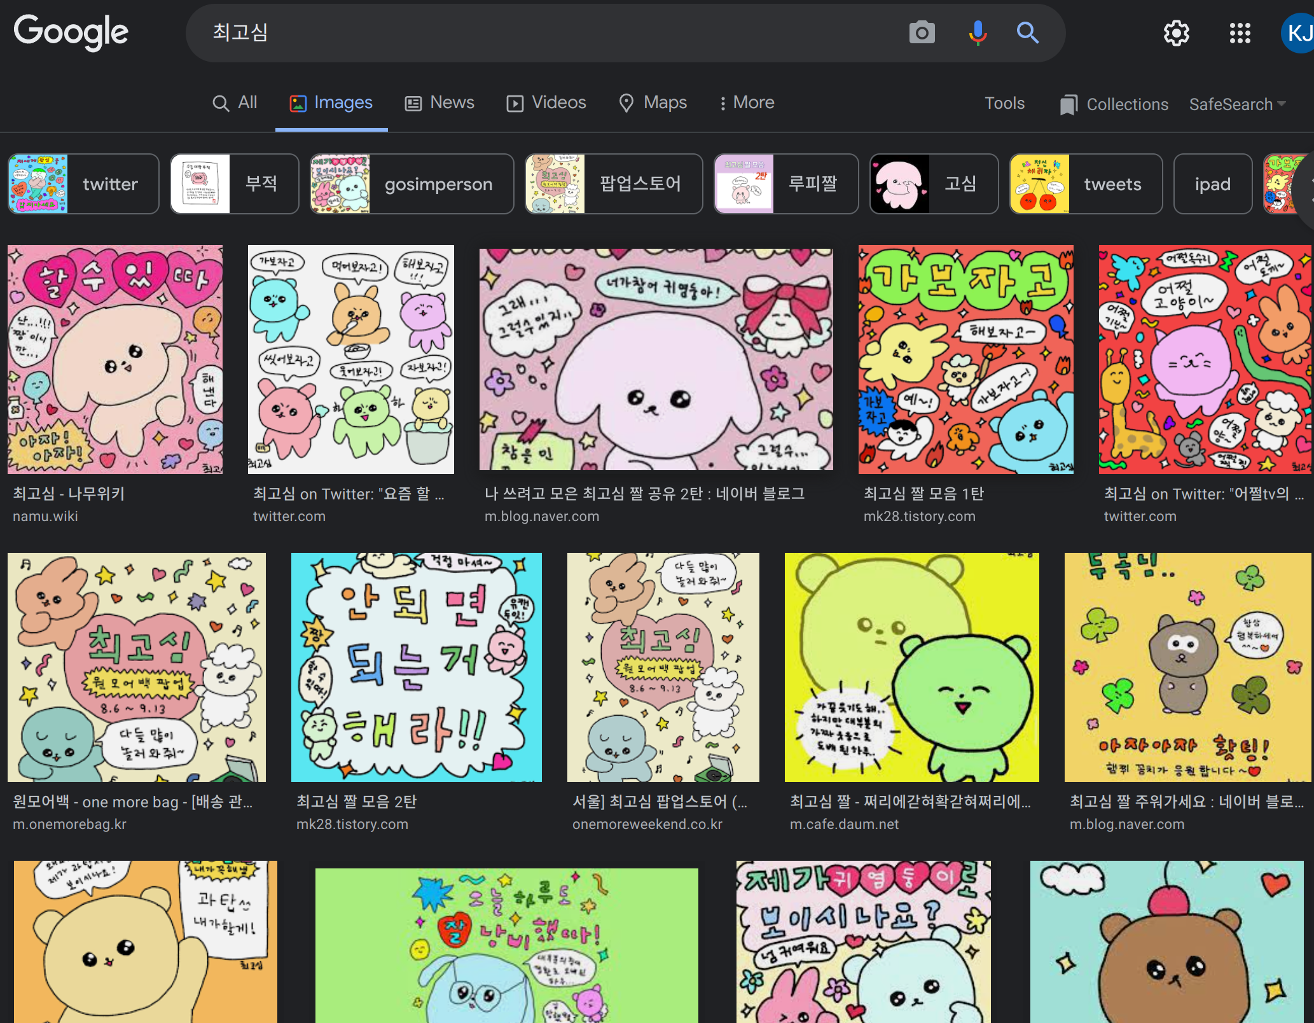
Task: Start voice search with microphone icon
Action: [978, 32]
